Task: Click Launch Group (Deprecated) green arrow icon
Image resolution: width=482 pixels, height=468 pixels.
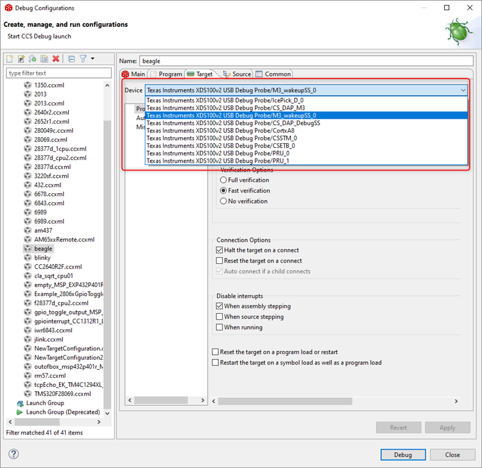Action: pyautogui.click(x=20, y=412)
